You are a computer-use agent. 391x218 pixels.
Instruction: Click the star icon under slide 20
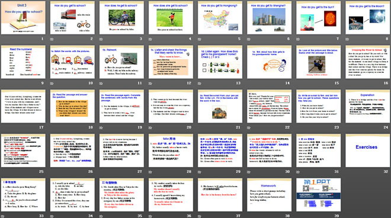coord(150,128)
